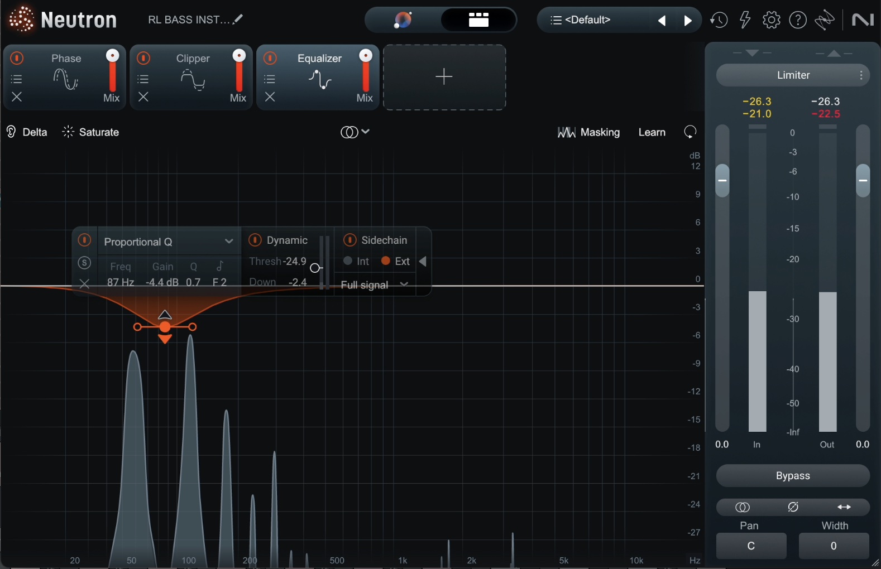The width and height of the screenshot is (881, 569).
Task: Select the Int sidechain radio option
Action: 348,261
